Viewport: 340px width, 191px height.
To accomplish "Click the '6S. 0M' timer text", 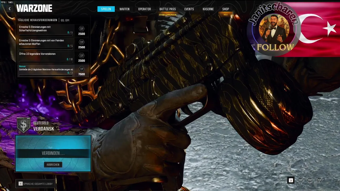I will click(x=65, y=20).
